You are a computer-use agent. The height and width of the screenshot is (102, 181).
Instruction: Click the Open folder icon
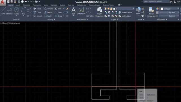pyautogui.click(x=36, y=1)
